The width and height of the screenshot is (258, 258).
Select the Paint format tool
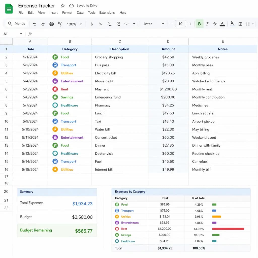pyautogui.click(x=60, y=24)
